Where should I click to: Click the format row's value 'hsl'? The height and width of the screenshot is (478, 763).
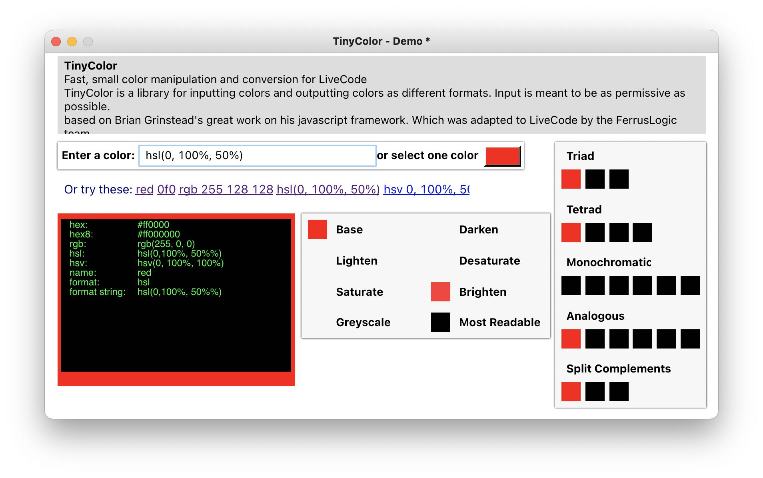pos(144,282)
